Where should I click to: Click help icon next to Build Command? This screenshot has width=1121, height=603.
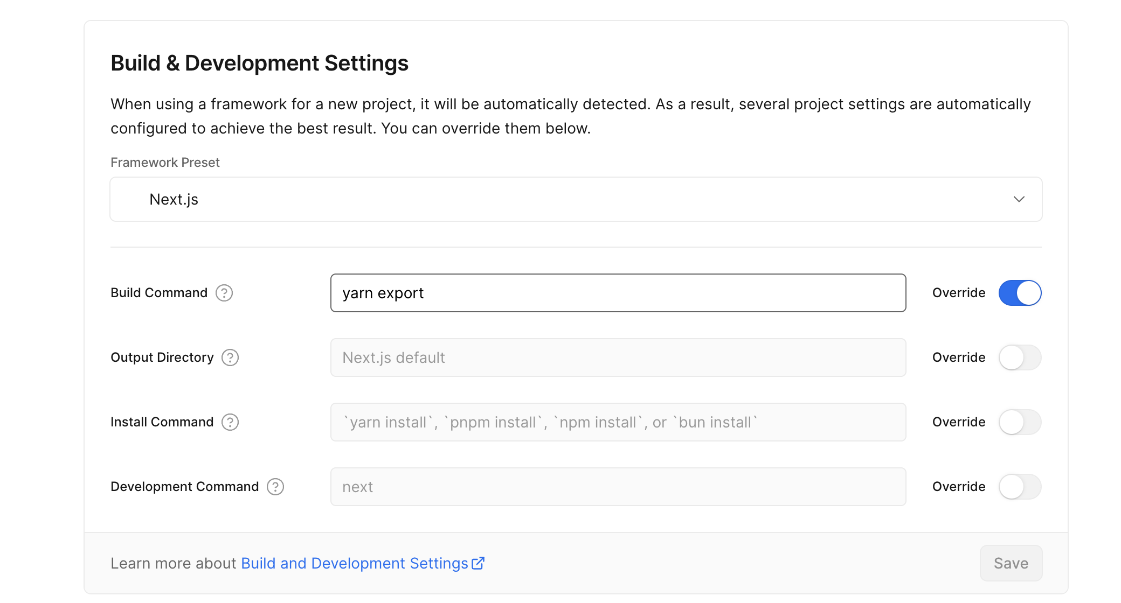tap(224, 293)
